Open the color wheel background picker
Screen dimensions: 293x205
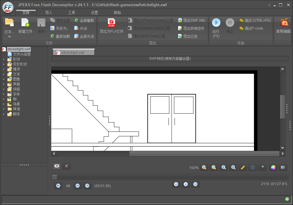tap(273, 168)
